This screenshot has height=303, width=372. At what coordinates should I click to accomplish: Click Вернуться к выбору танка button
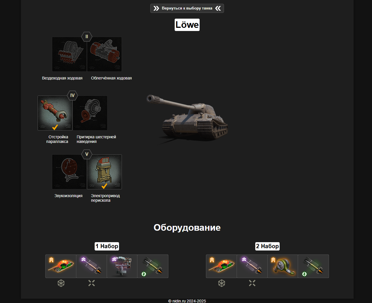pos(187,8)
